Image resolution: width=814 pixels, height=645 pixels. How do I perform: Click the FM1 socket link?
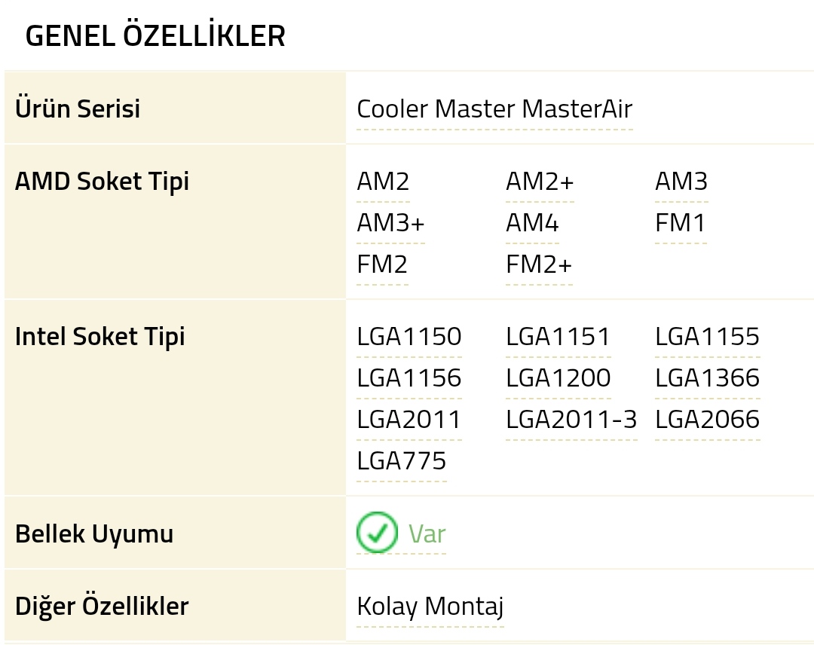click(x=681, y=224)
